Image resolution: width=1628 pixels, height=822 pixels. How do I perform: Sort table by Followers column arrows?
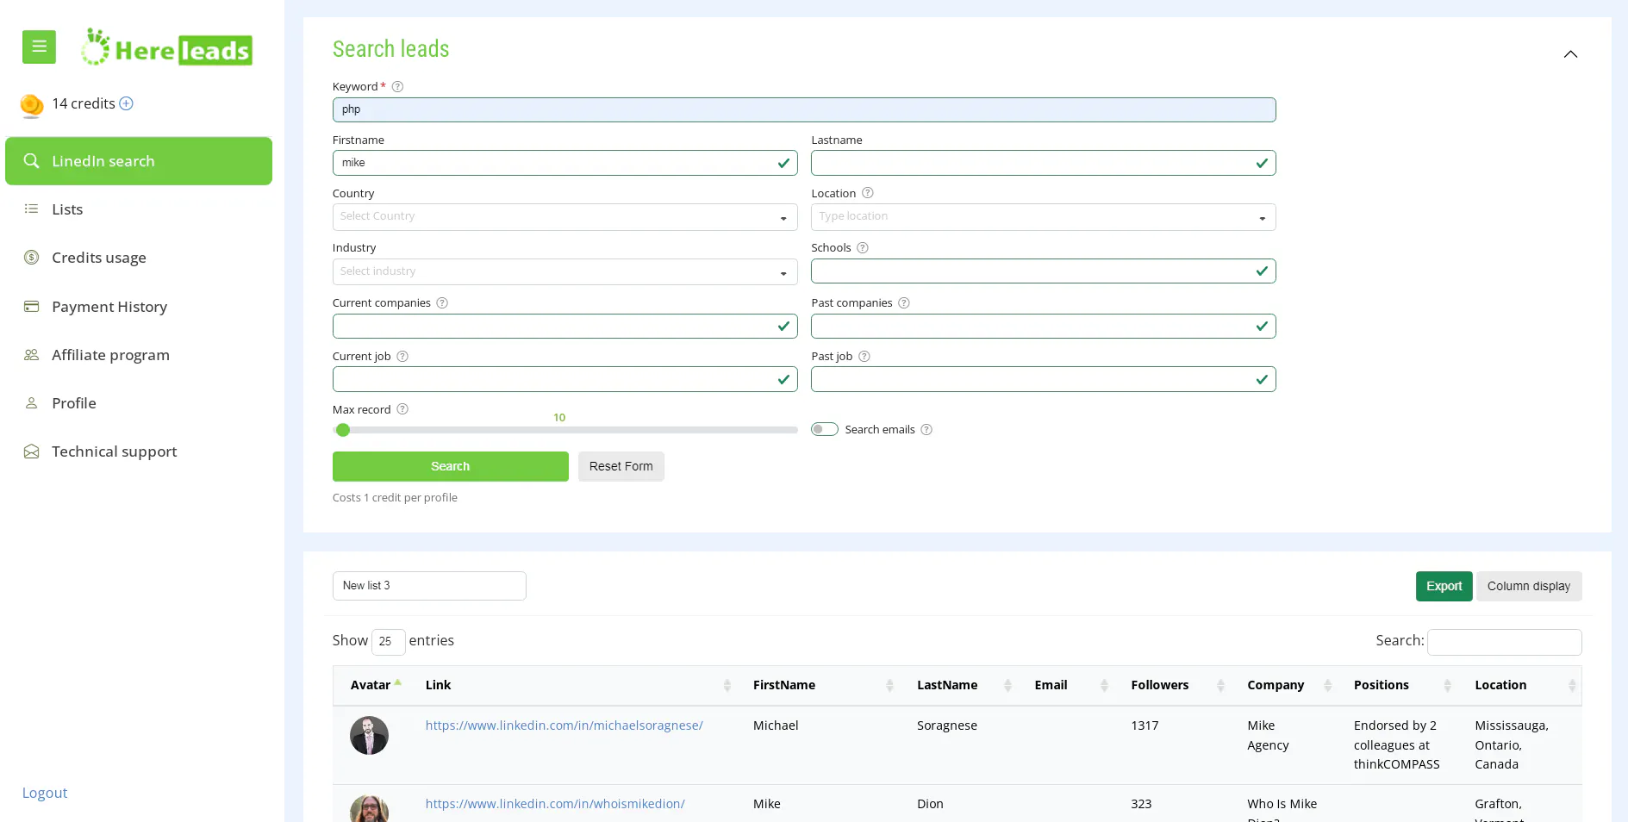[1220, 686]
